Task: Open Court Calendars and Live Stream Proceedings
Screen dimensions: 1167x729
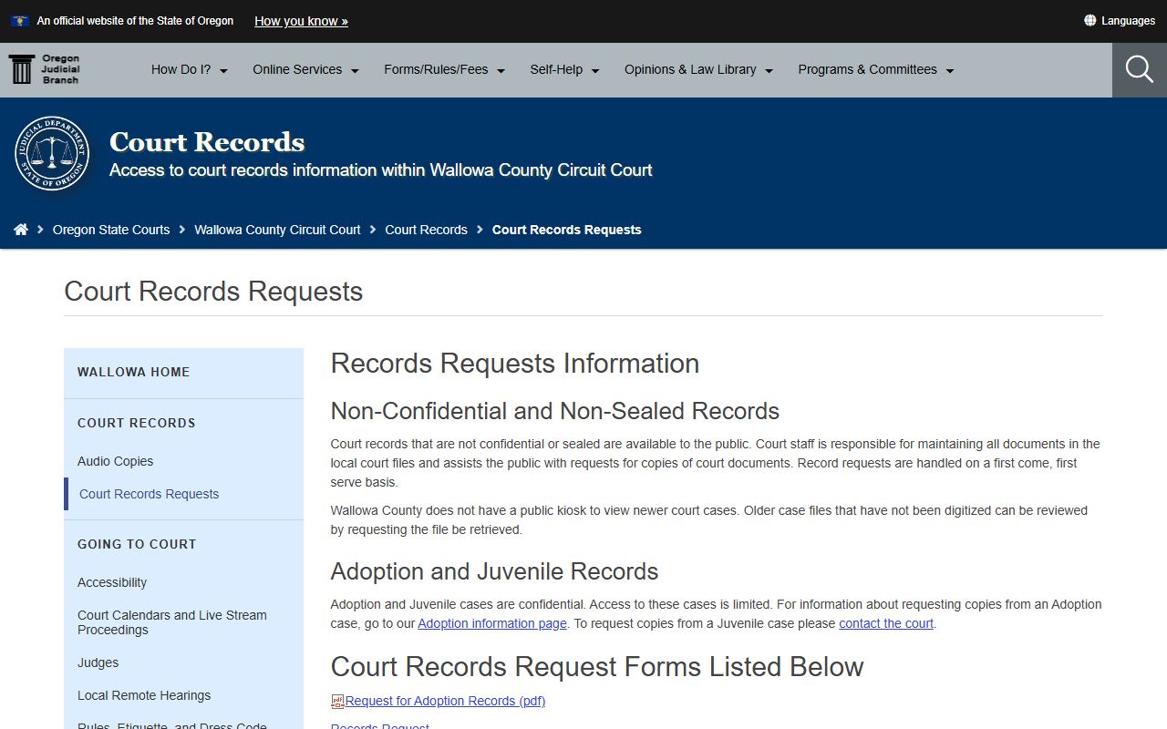Action: tap(172, 622)
